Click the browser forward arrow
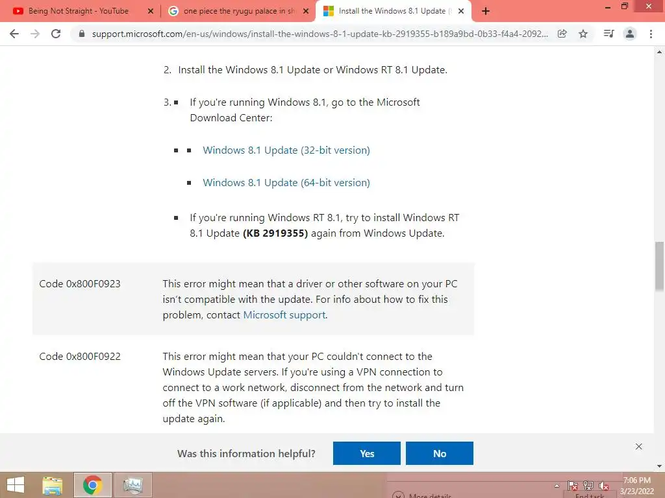Screen dimensions: 665x498 (35, 34)
